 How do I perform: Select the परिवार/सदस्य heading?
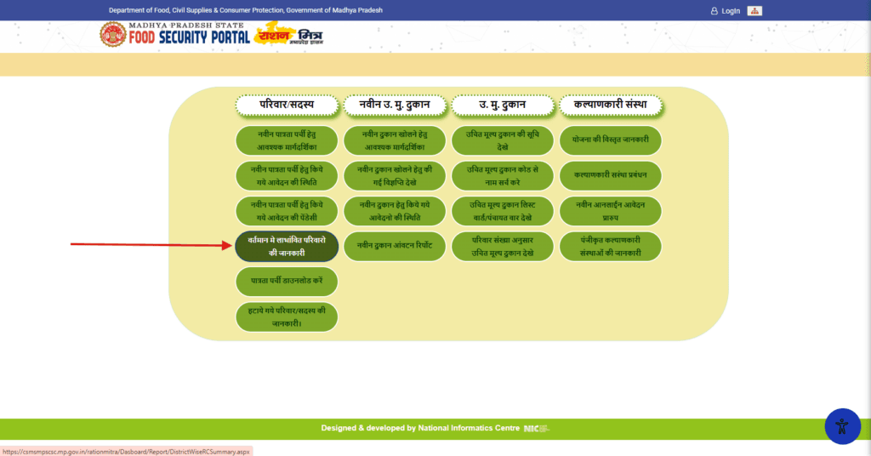tap(287, 105)
